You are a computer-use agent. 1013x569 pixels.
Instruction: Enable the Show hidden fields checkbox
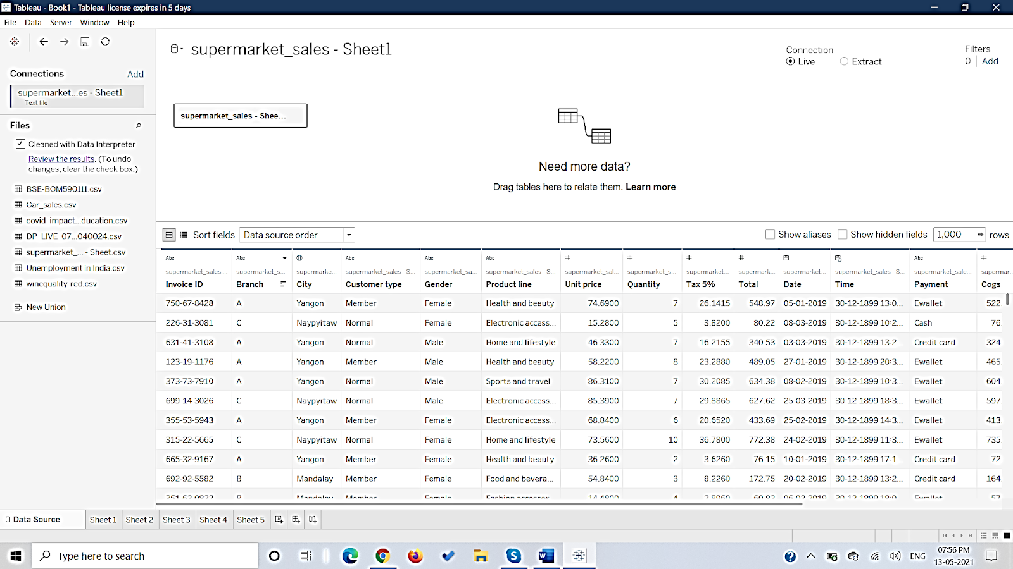pyautogui.click(x=842, y=235)
